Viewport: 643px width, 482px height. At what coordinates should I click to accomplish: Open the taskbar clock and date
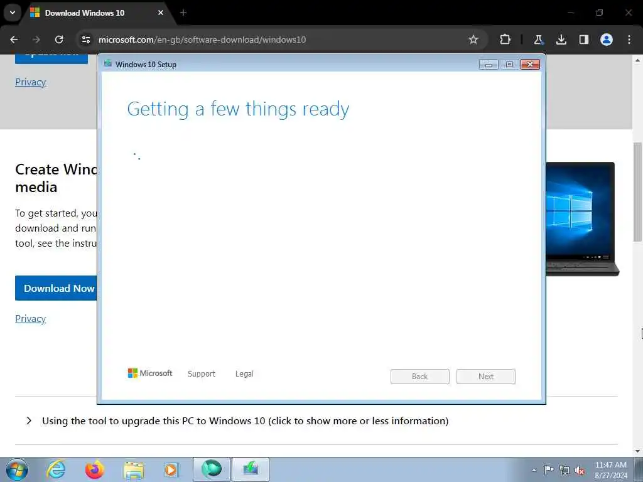pyautogui.click(x=611, y=470)
